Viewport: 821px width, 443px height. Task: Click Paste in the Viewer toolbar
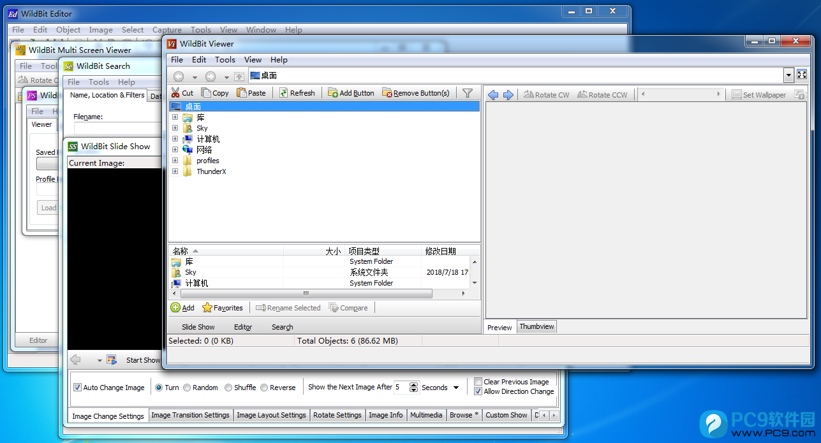251,92
